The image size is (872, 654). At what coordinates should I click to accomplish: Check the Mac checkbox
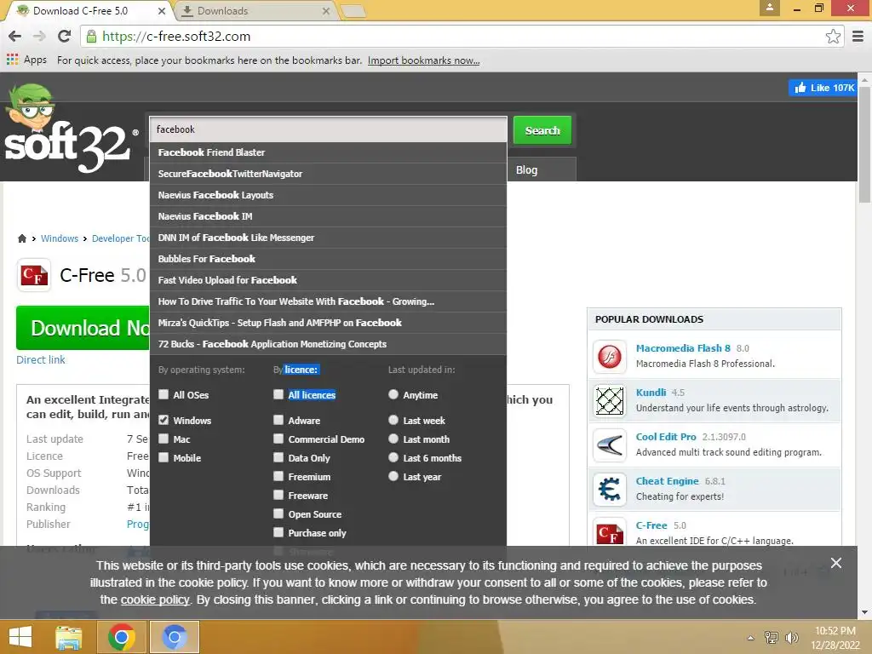[x=163, y=439]
